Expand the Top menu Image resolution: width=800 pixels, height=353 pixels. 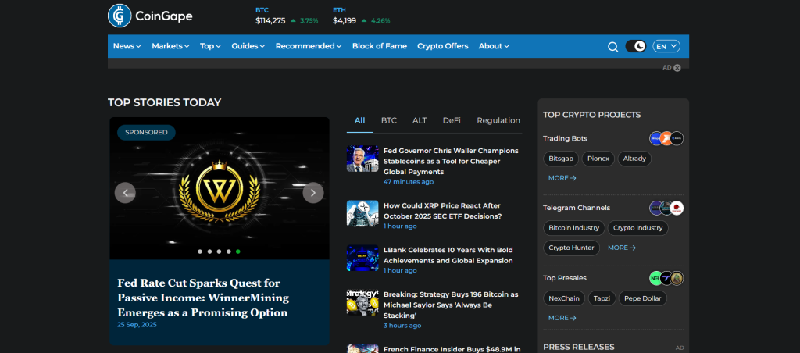[x=210, y=46]
